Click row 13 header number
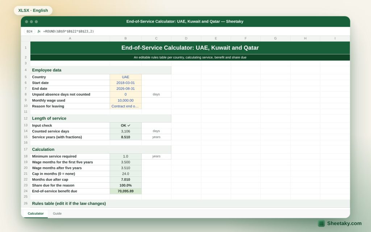This screenshot has width=371, height=232. pos(26,125)
